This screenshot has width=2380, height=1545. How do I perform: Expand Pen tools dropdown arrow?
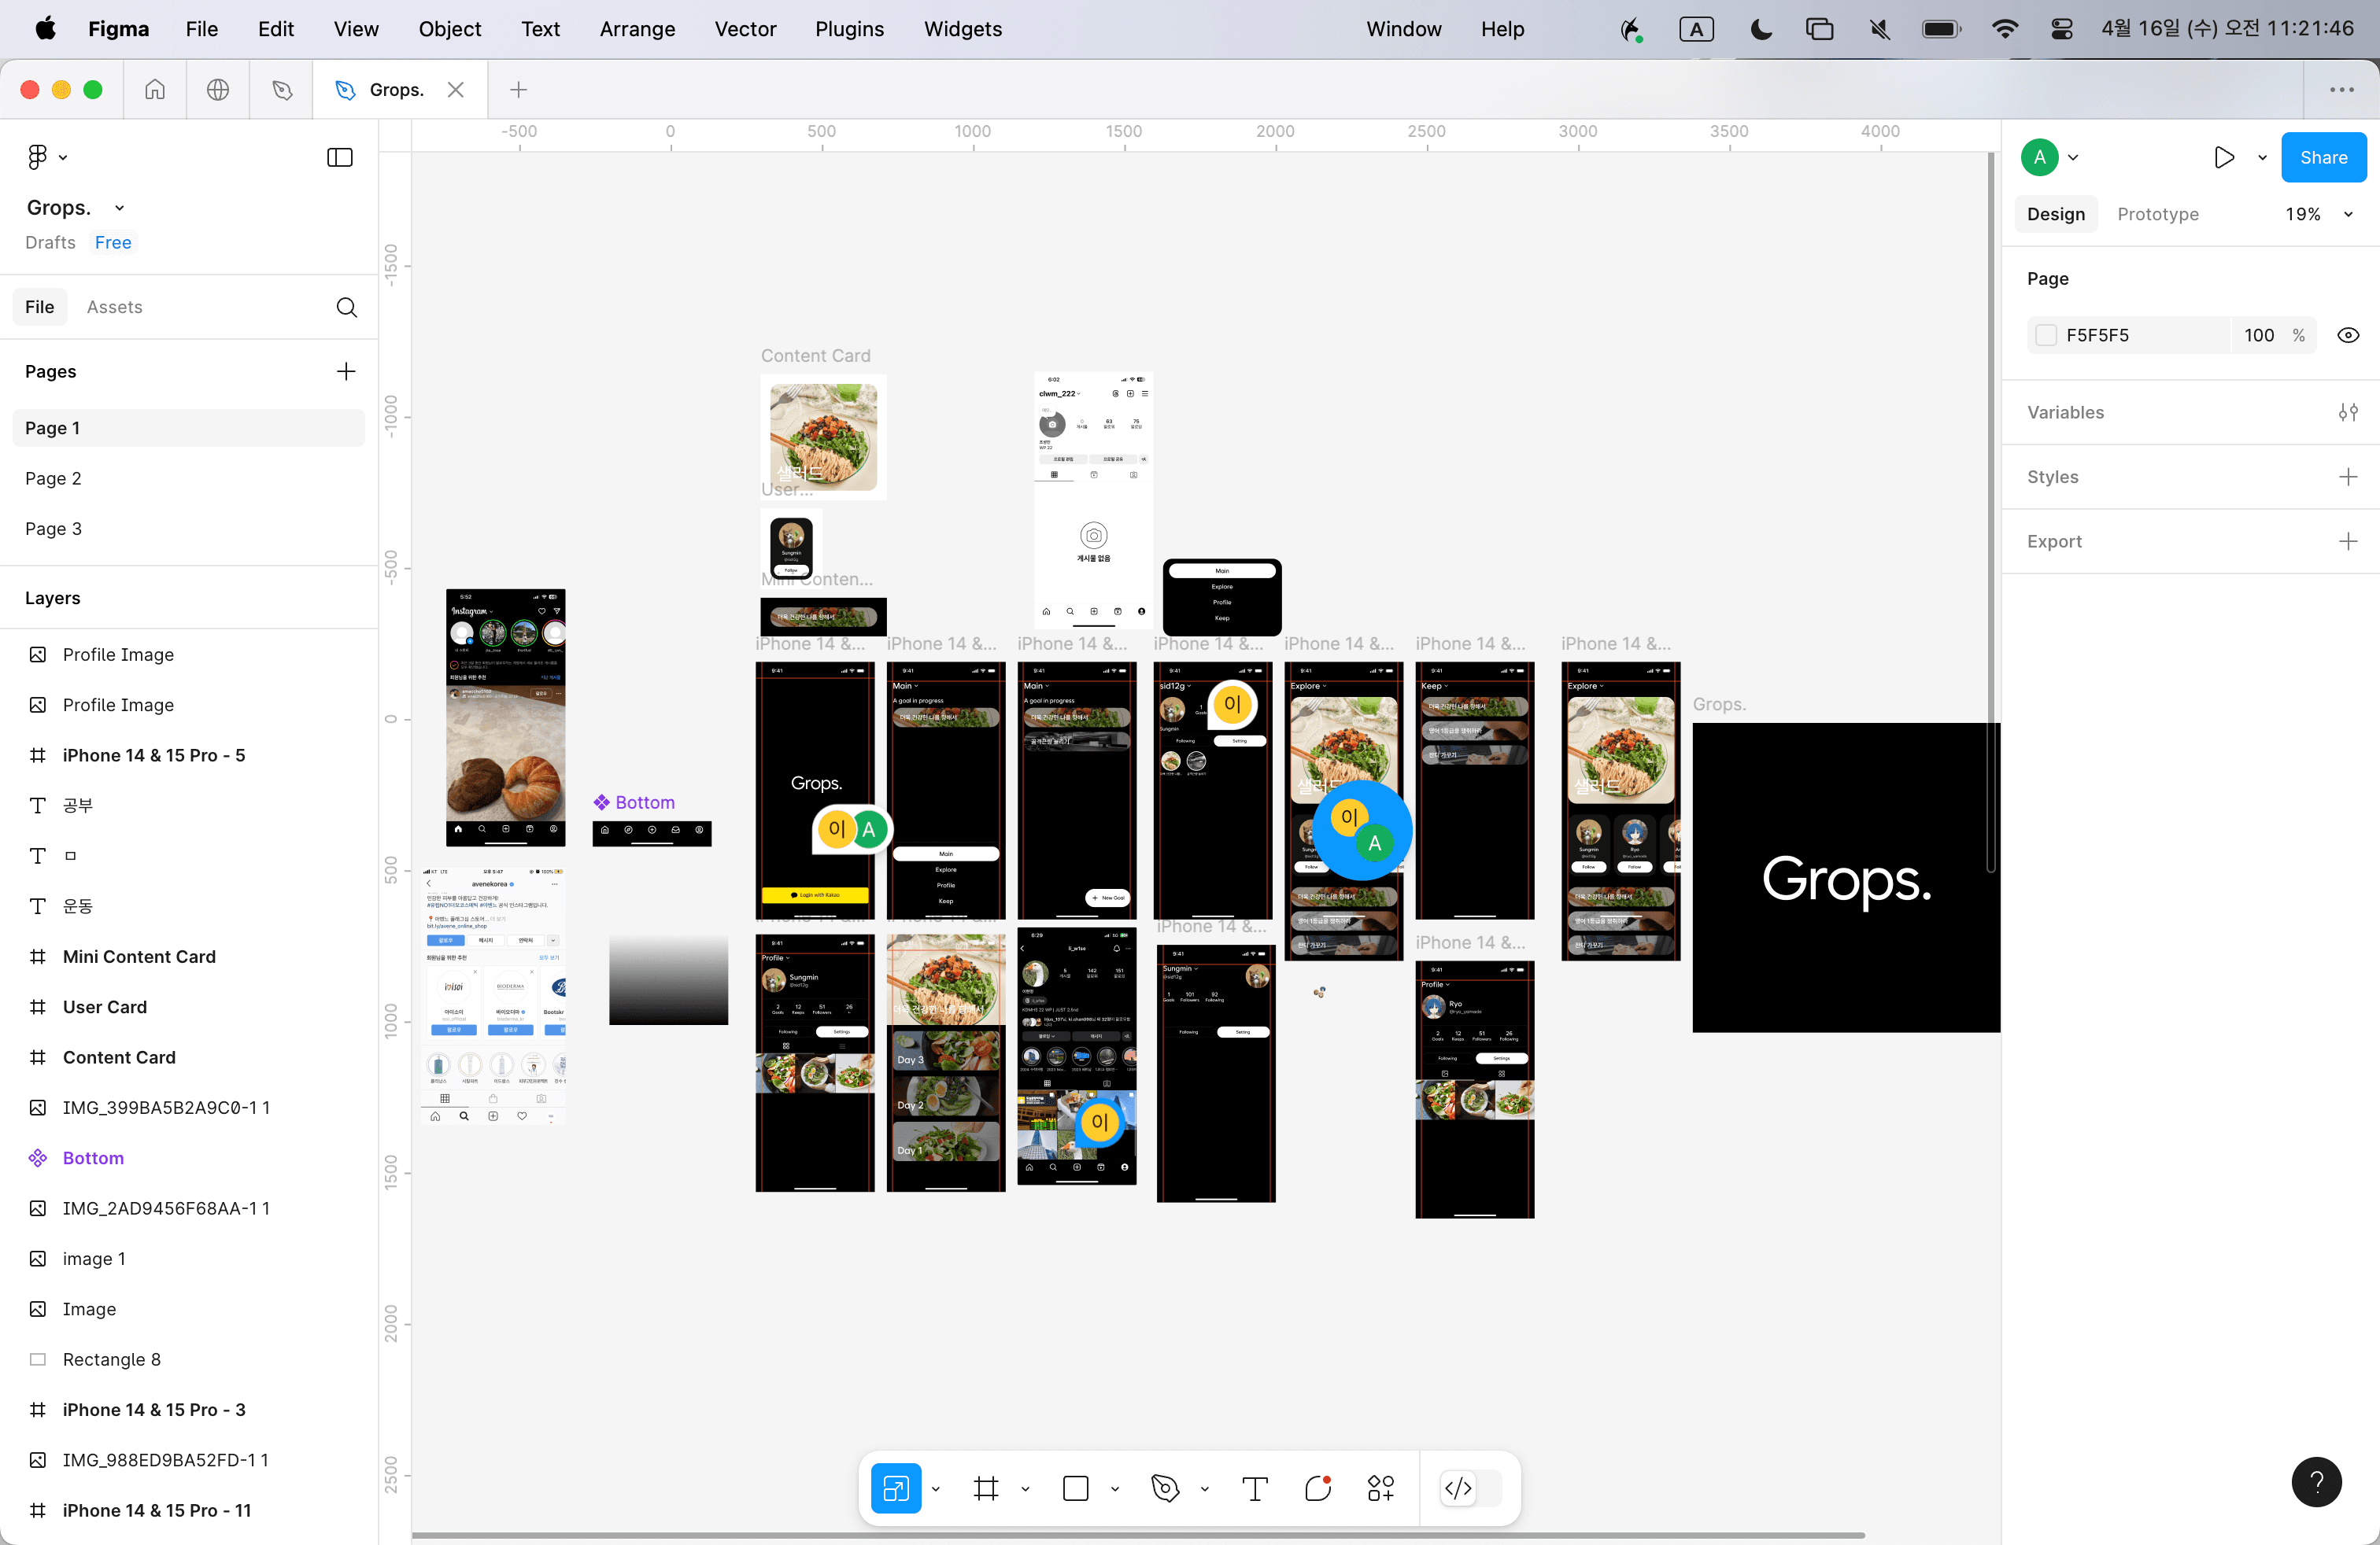pos(1204,1489)
